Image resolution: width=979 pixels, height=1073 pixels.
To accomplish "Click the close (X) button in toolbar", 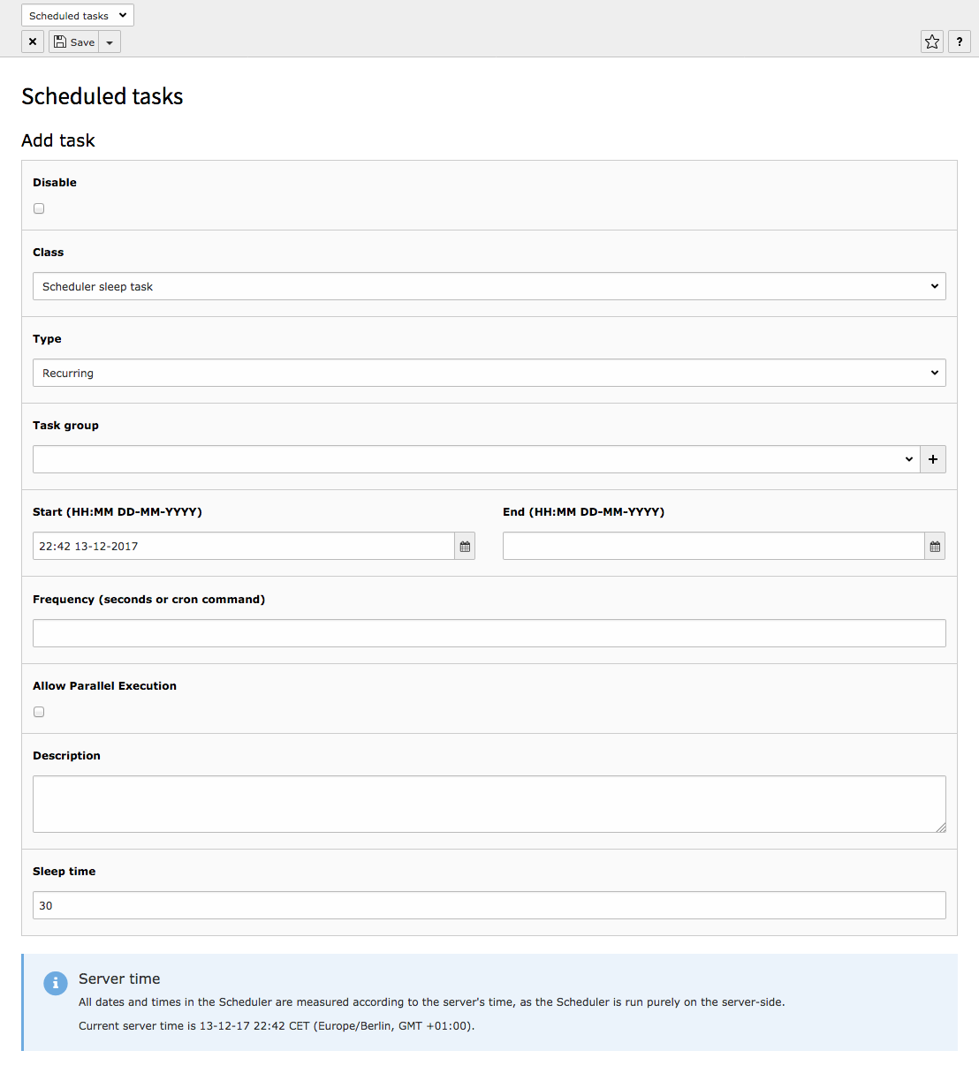I will tap(33, 42).
